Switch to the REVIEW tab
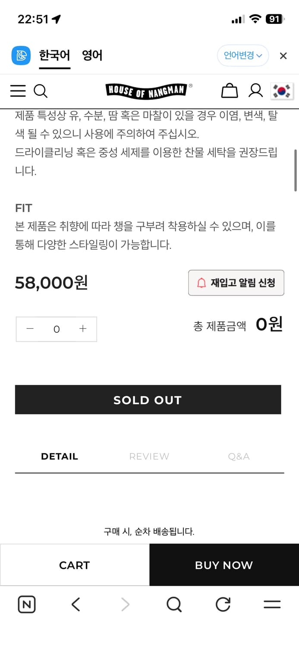This screenshot has width=299, height=649. pyautogui.click(x=149, y=456)
